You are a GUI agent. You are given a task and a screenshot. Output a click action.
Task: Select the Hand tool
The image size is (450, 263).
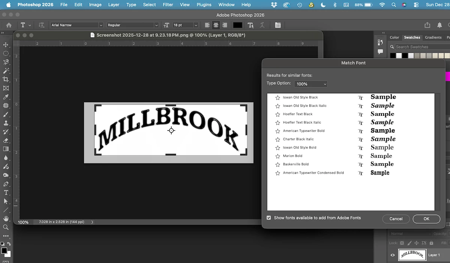point(6,218)
